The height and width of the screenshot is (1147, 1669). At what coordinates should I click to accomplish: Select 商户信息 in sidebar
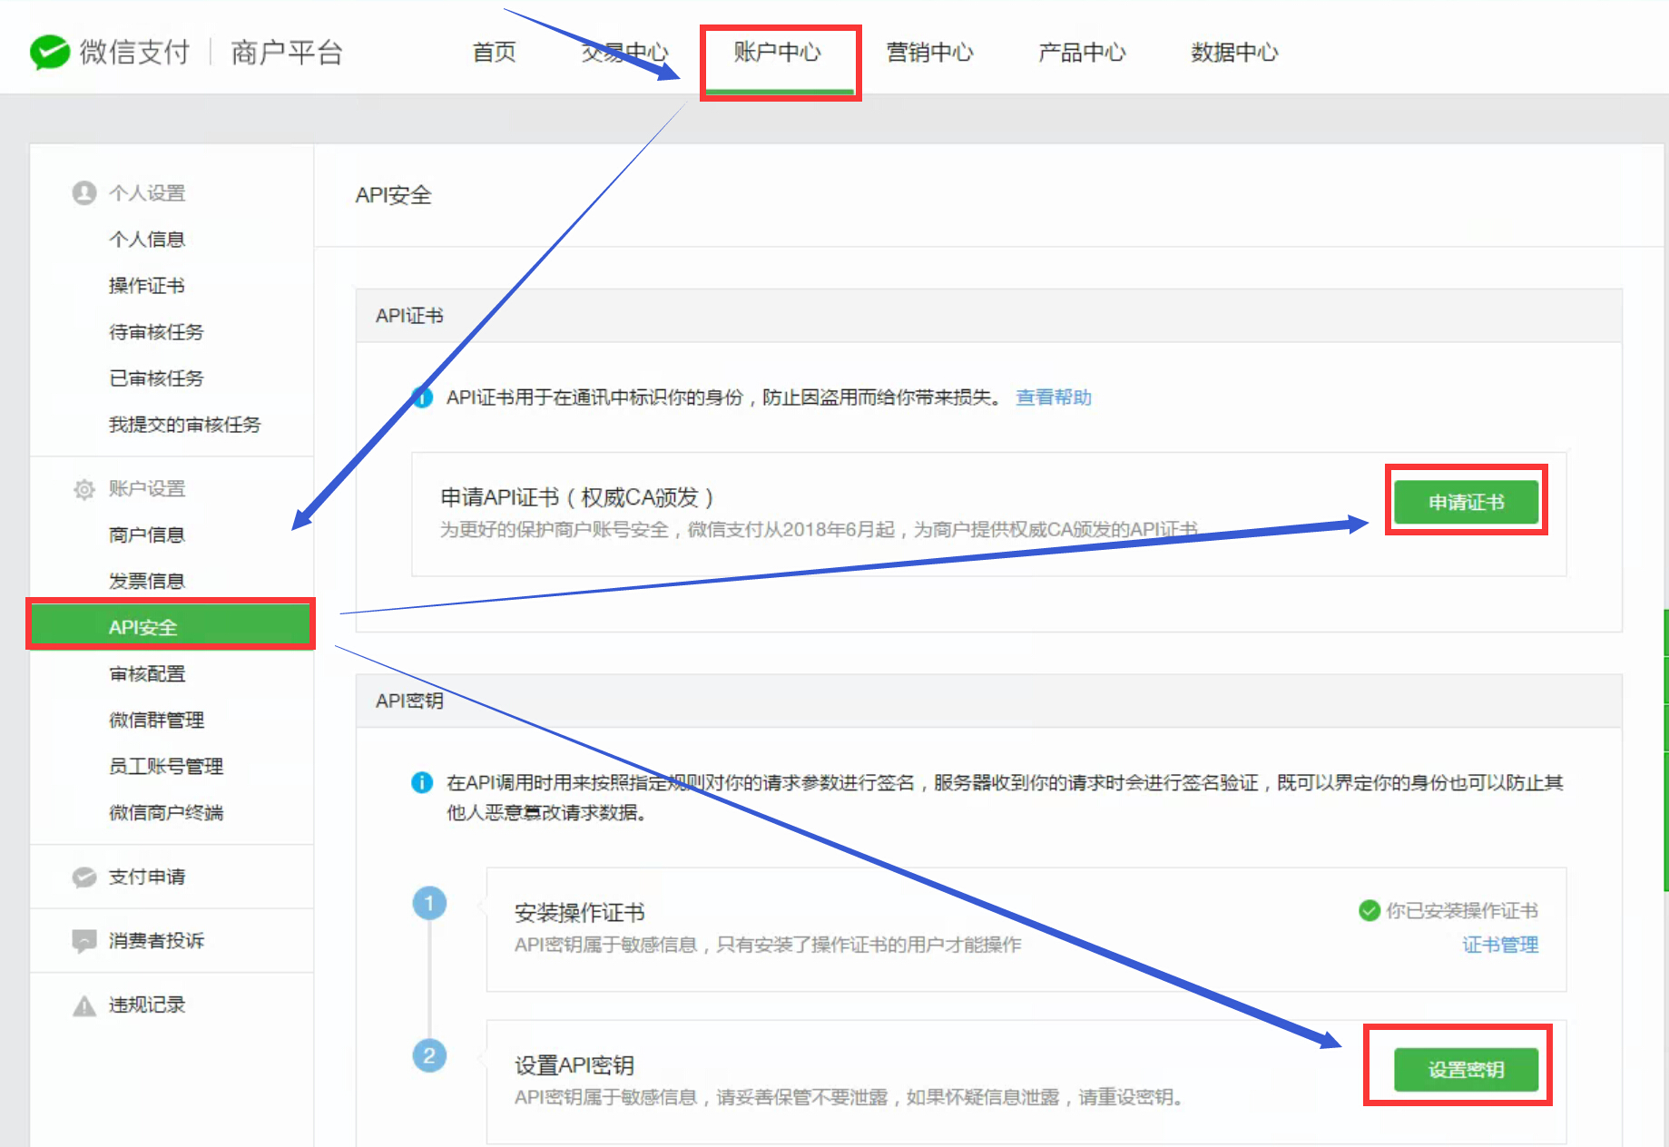(x=147, y=535)
